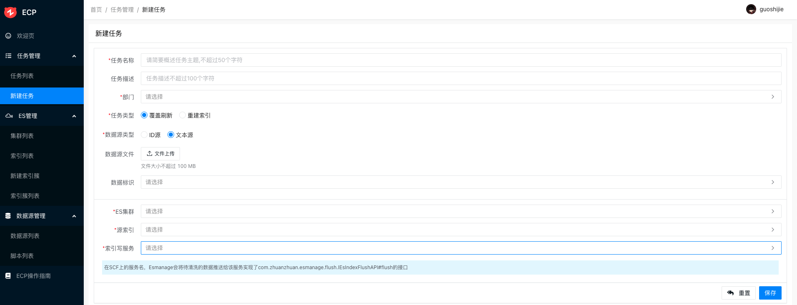Image resolution: width=797 pixels, height=305 pixels.
Task: Focus the 任务描述 input field
Action: (x=461, y=78)
